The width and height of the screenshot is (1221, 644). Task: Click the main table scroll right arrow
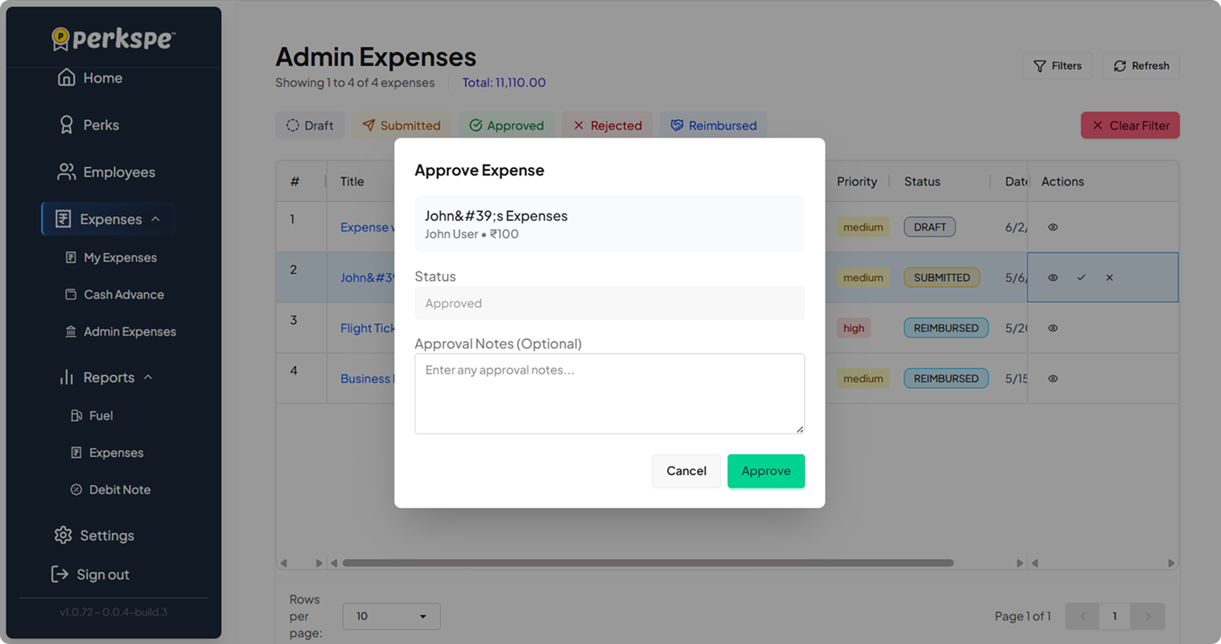[1019, 563]
